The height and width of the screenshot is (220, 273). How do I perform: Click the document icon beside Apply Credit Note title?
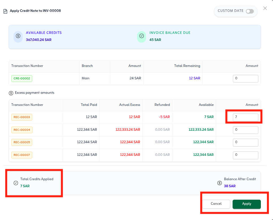5,11
